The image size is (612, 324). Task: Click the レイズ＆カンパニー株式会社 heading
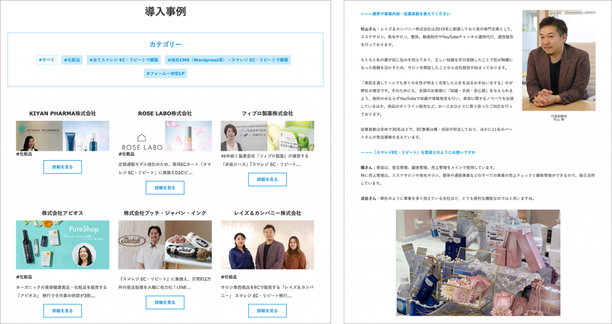tap(267, 213)
